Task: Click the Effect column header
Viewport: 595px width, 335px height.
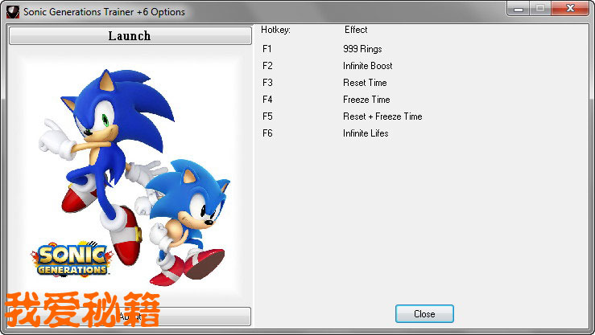Action: point(356,30)
